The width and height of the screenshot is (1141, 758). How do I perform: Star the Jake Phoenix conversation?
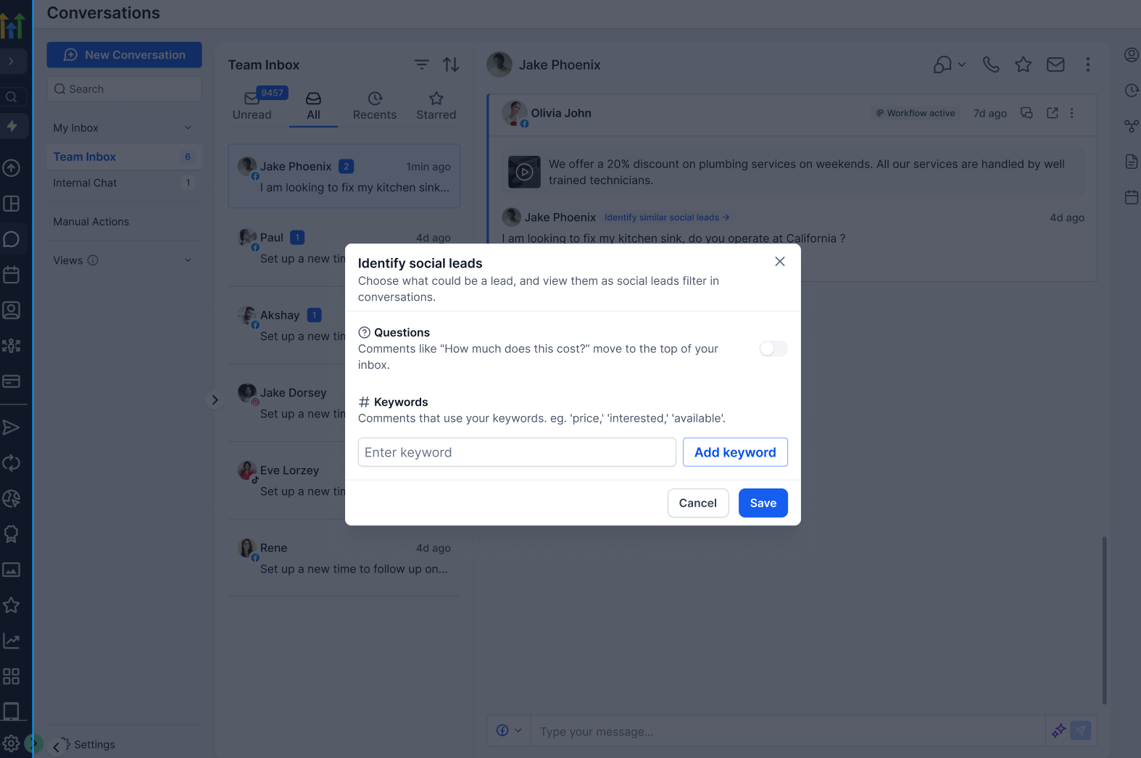[x=1023, y=64]
